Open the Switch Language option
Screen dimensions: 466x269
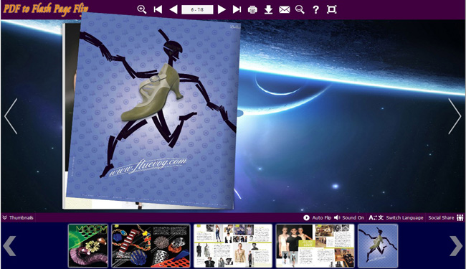pyautogui.click(x=396, y=217)
